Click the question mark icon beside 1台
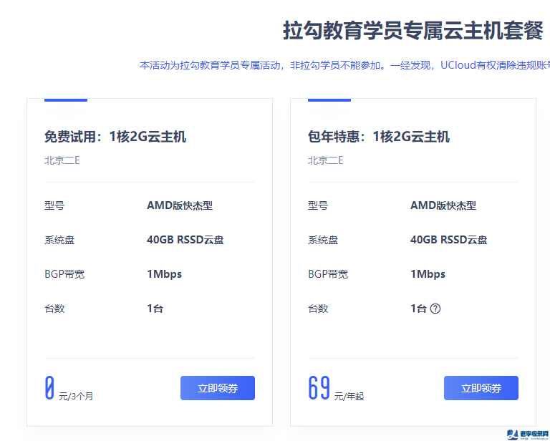This screenshot has width=550, height=441. click(x=435, y=309)
